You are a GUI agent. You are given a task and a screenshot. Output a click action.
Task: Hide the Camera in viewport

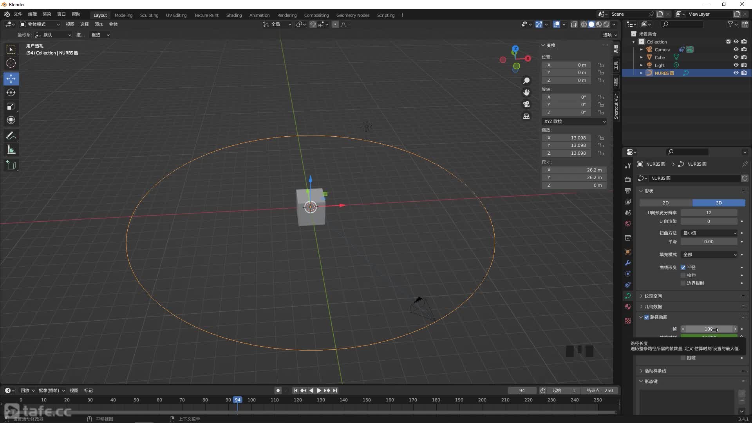pyautogui.click(x=736, y=49)
